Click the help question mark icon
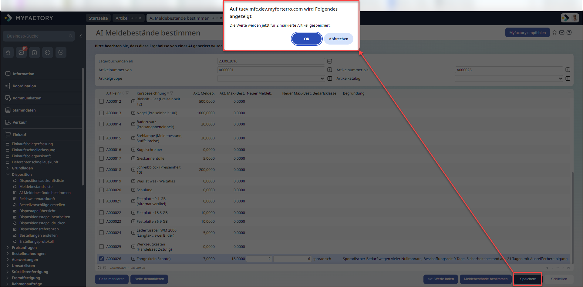Screen dimensions: 583x287 pyautogui.click(x=569, y=32)
